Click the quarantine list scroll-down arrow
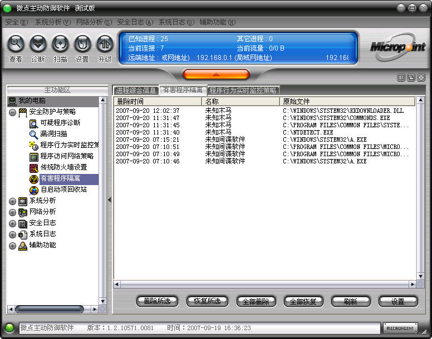 421,276
